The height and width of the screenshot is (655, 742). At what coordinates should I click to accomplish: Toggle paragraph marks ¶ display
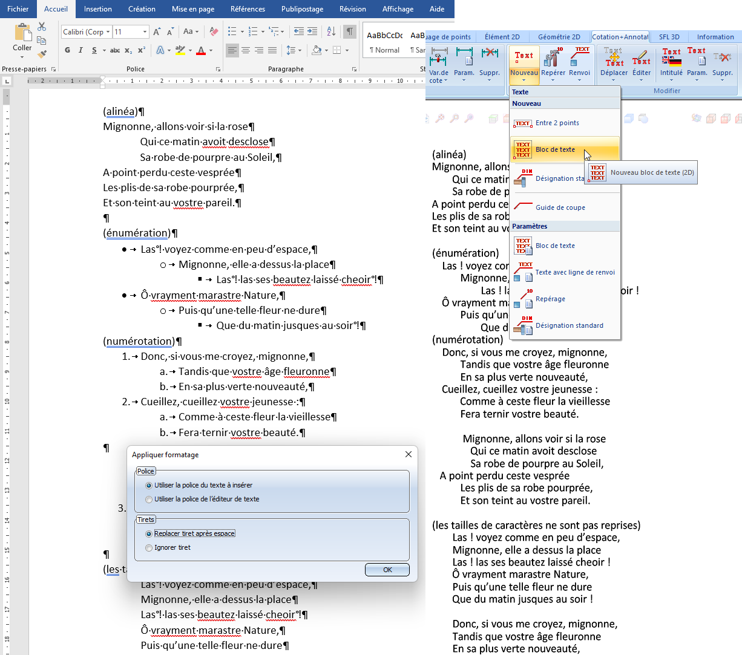pyautogui.click(x=350, y=31)
